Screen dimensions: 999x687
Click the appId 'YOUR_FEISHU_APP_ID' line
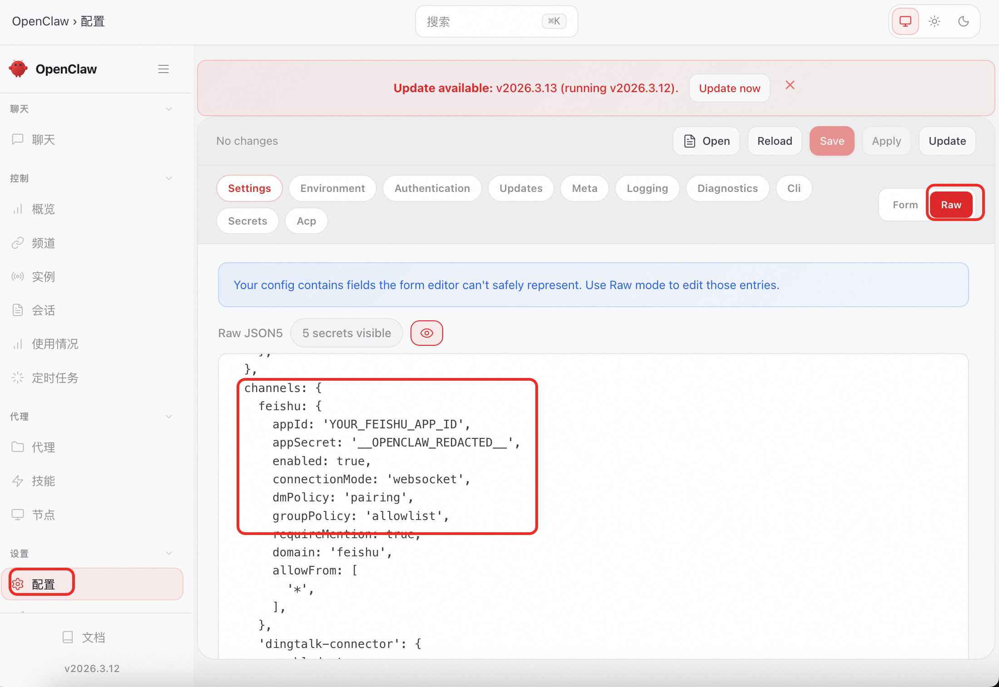click(x=371, y=424)
